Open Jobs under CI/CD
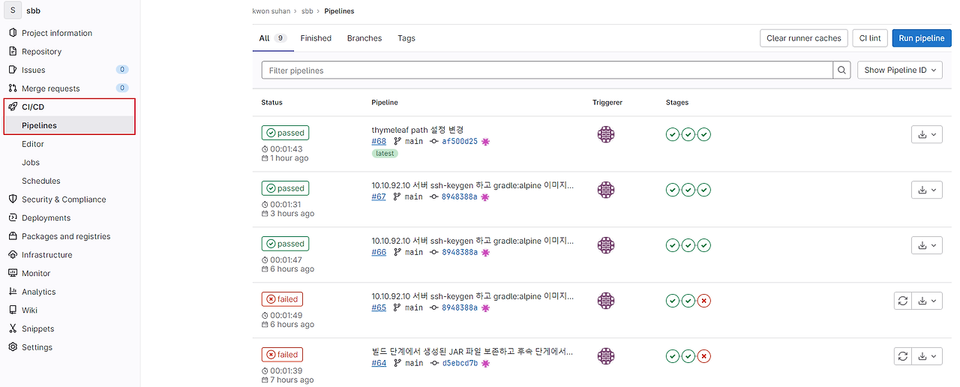960x387 pixels. (x=31, y=162)
